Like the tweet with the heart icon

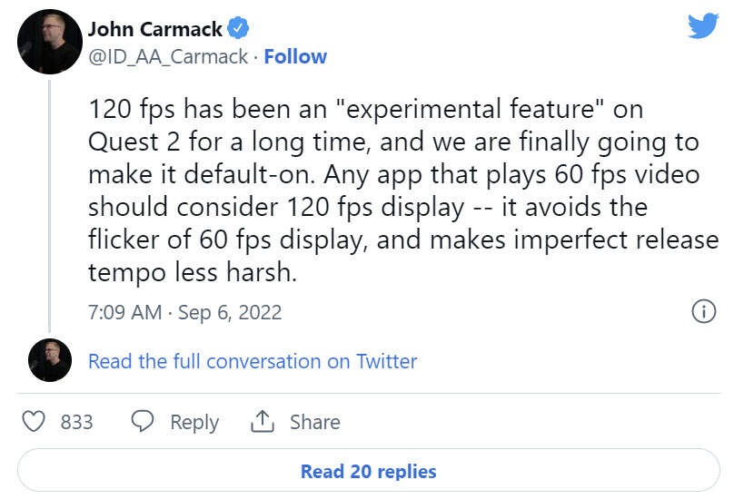[x=34, y=422]
